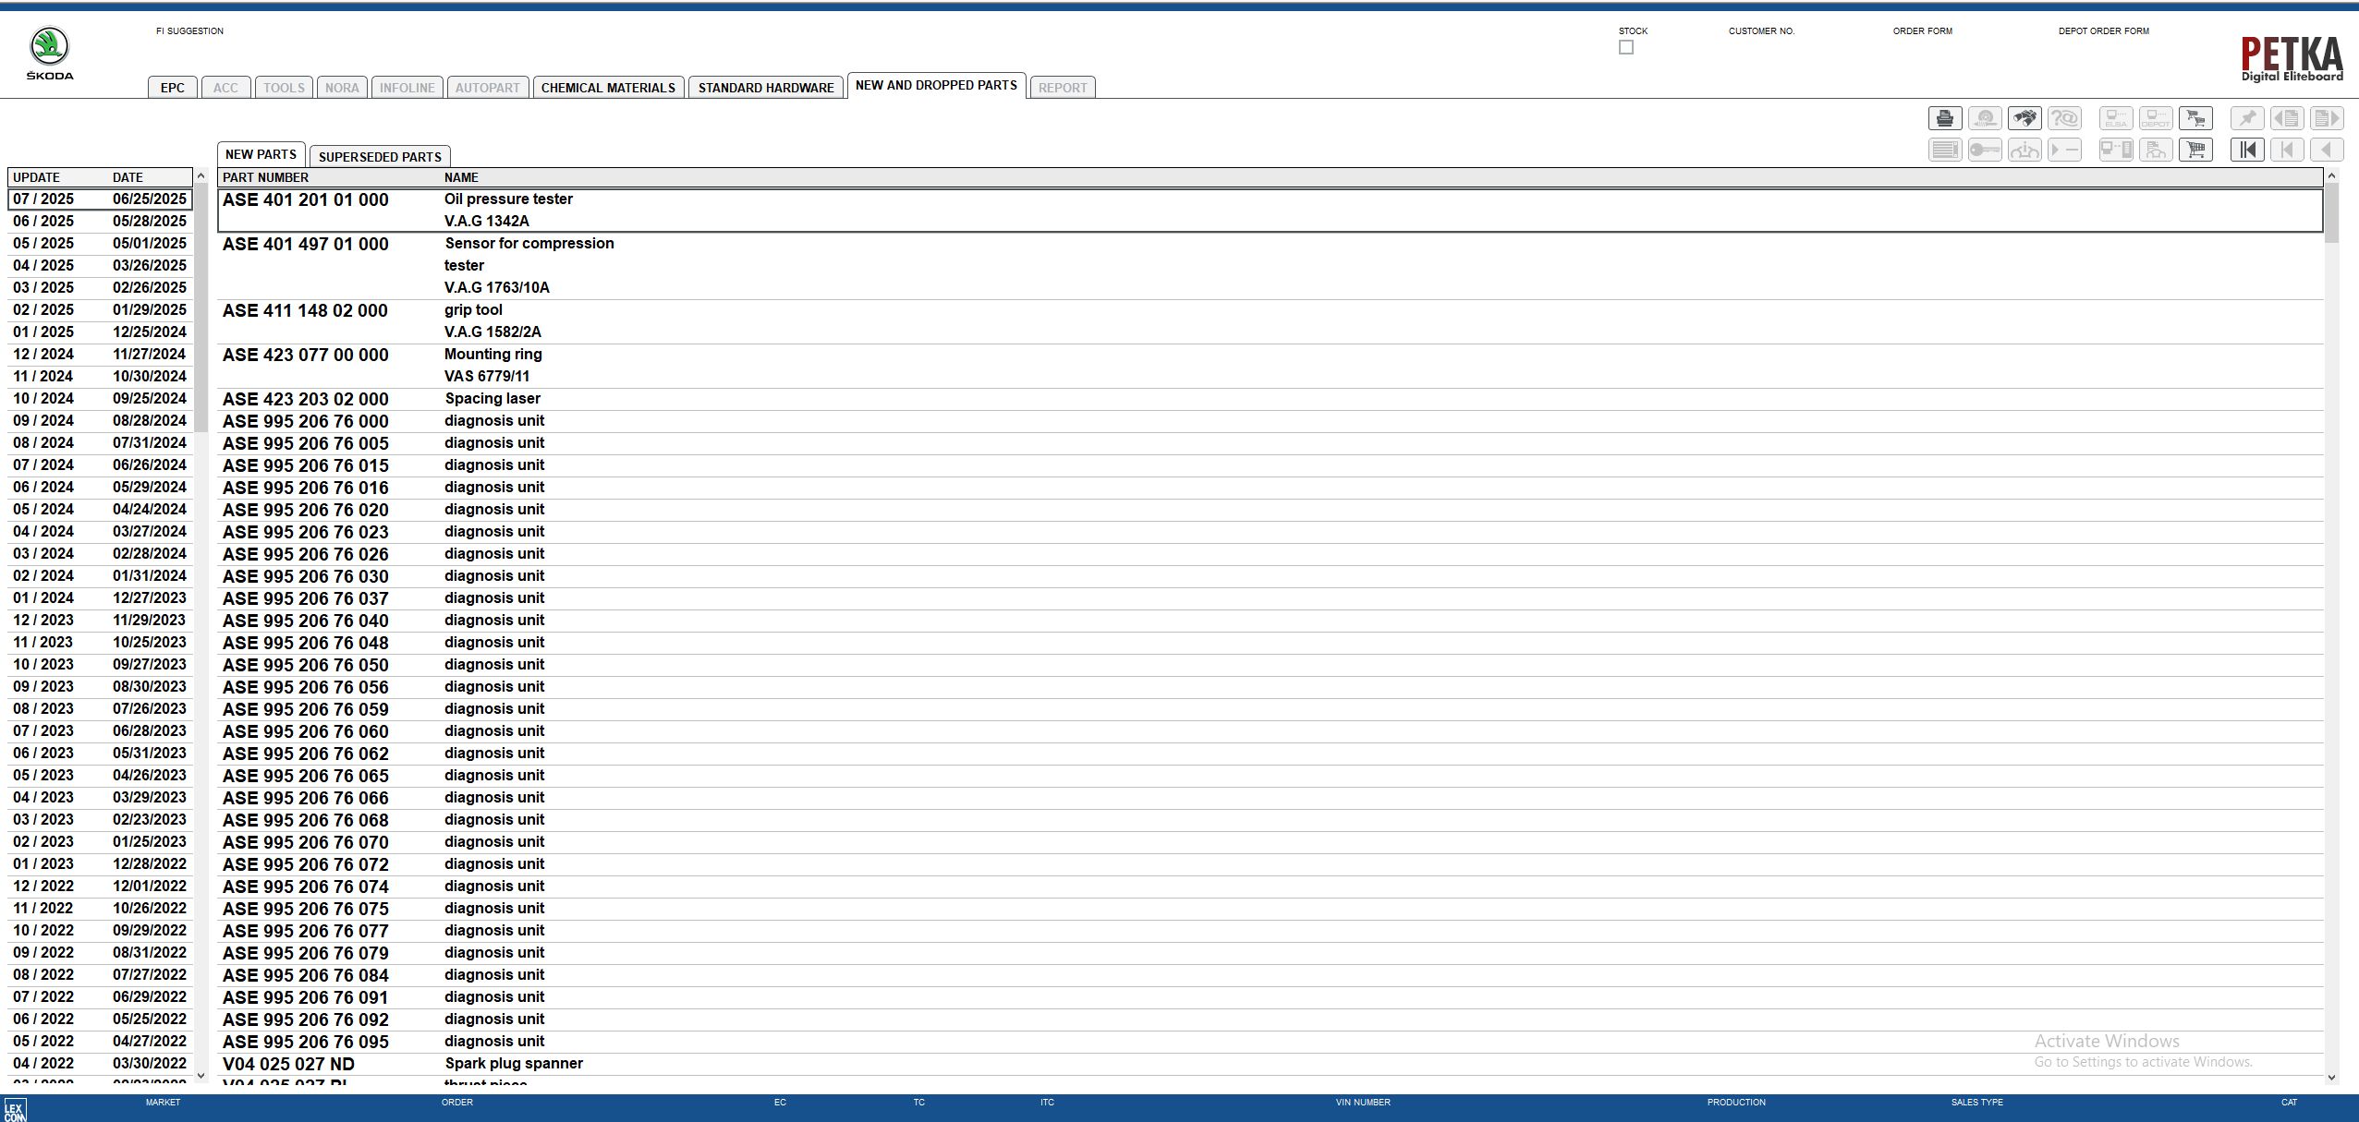2359x1122 pixels.
Task: Open the single shopping cart
Action: point(2195,150)
